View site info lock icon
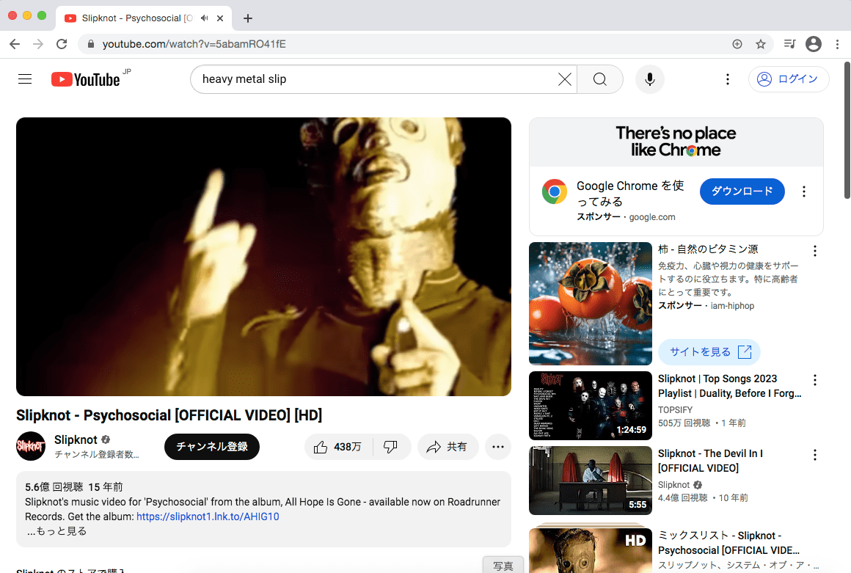Screen dimensions: 851x573 (91, 44)
